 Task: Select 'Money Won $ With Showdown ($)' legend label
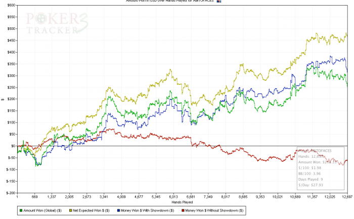click(148, 210)
